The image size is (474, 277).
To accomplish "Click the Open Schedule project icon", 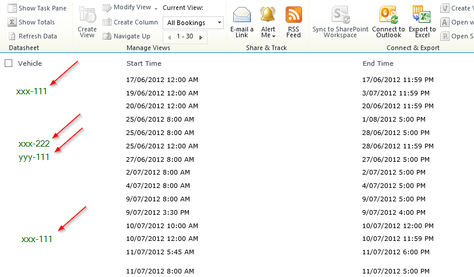I will [x=445, y=36].
